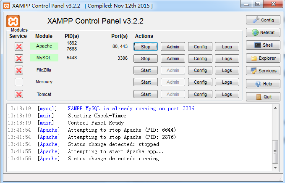This screenshot has height=183, width=285.
Task: Toggle the MySQL service install checkbox
Action: (19, 58)
